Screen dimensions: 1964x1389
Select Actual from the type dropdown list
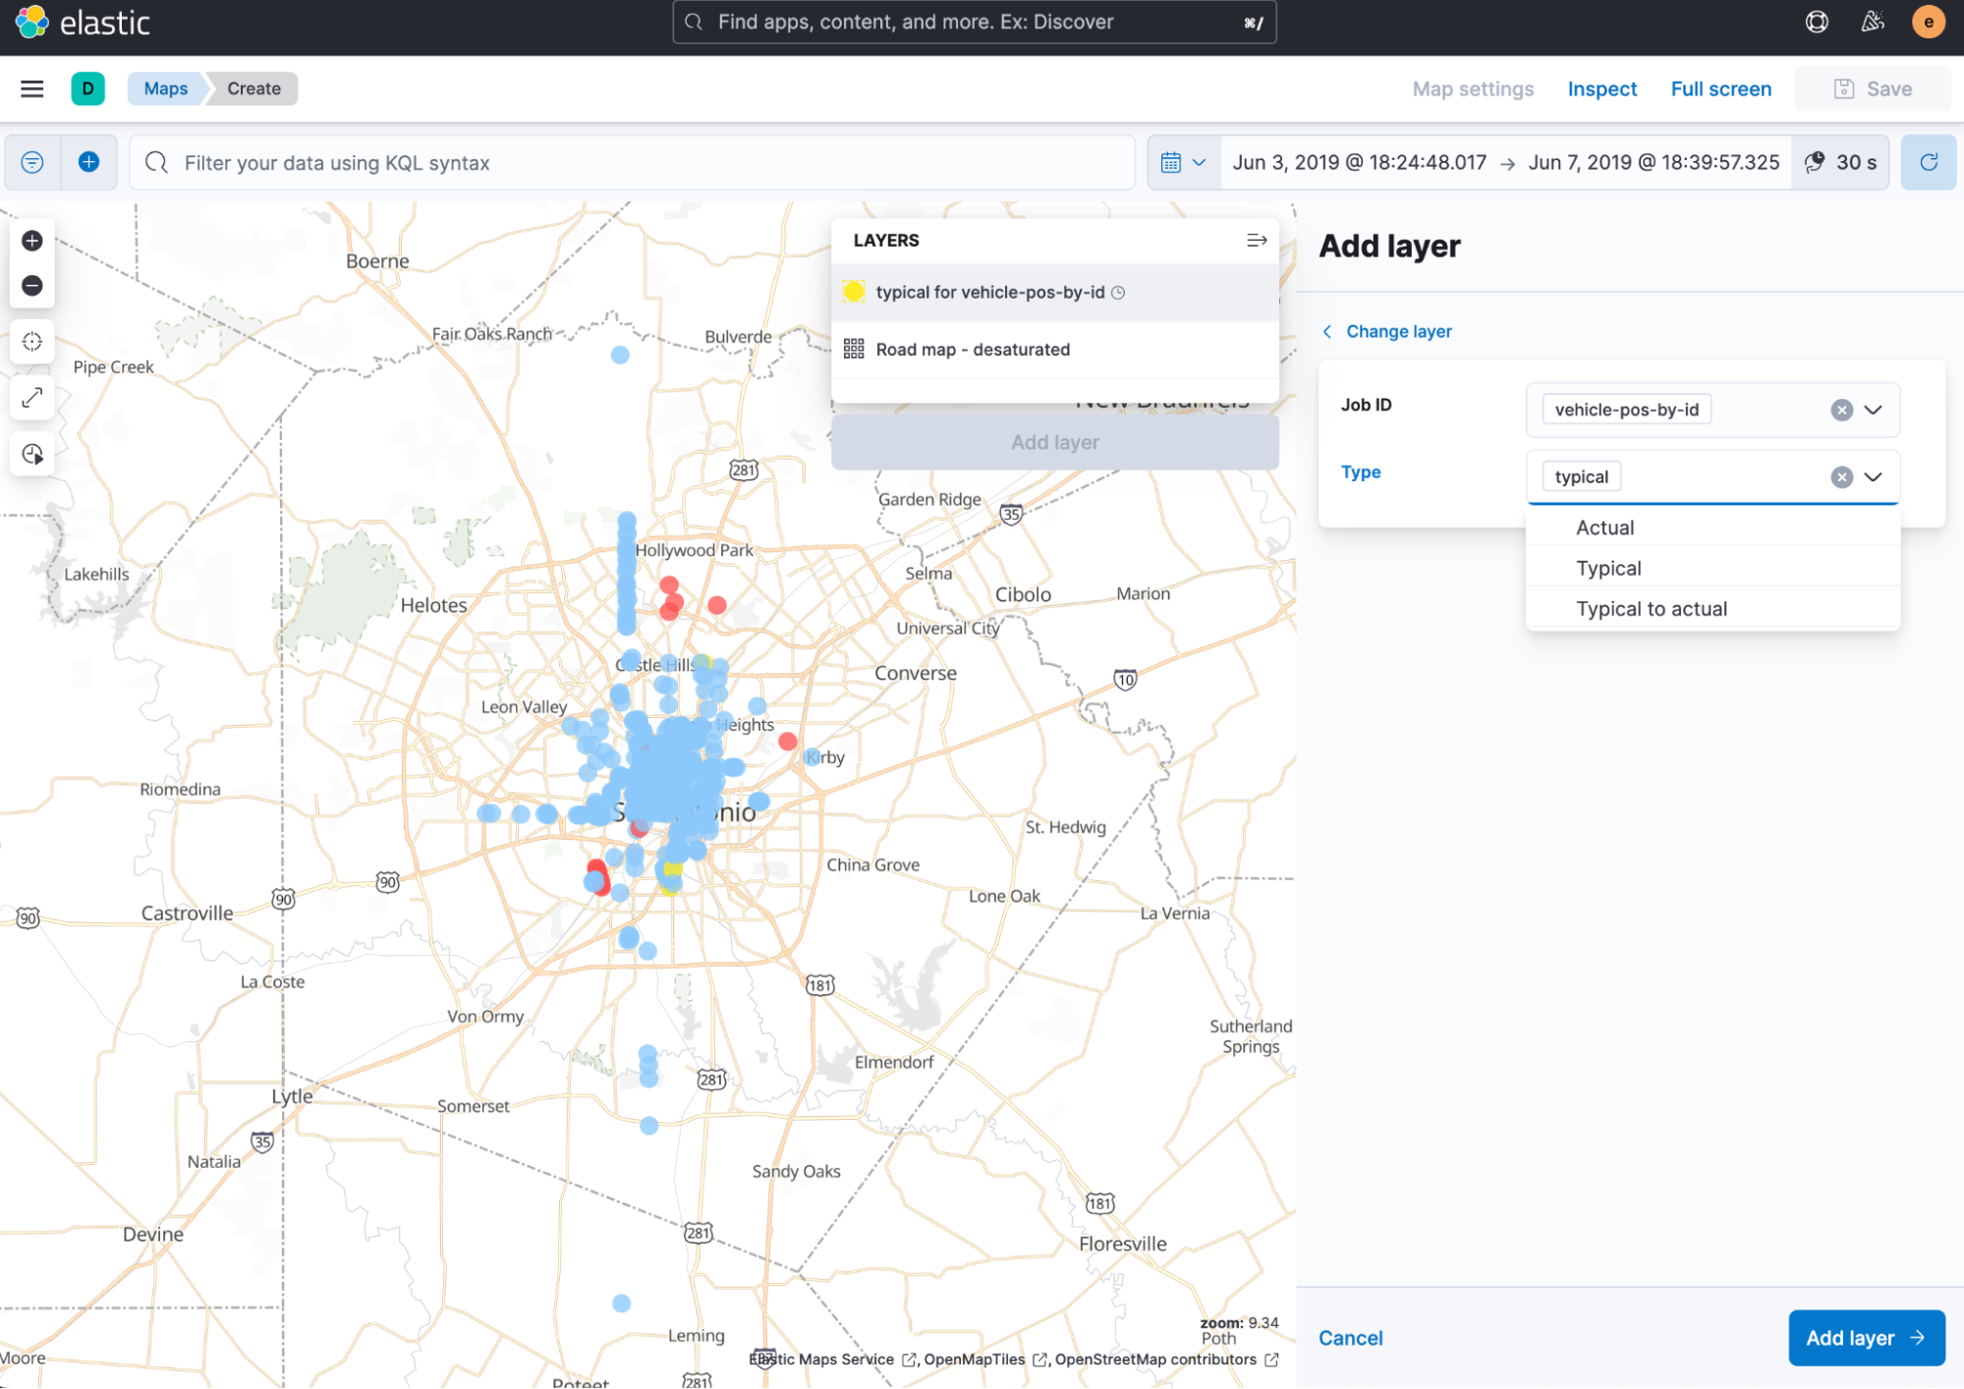click(x=1604, y=527)
